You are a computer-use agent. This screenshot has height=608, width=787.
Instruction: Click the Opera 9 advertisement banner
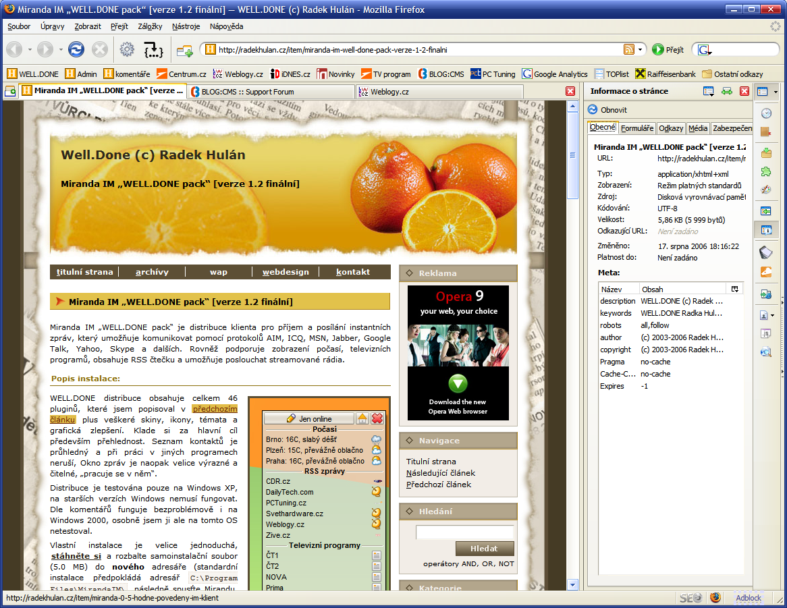[458, 353]
